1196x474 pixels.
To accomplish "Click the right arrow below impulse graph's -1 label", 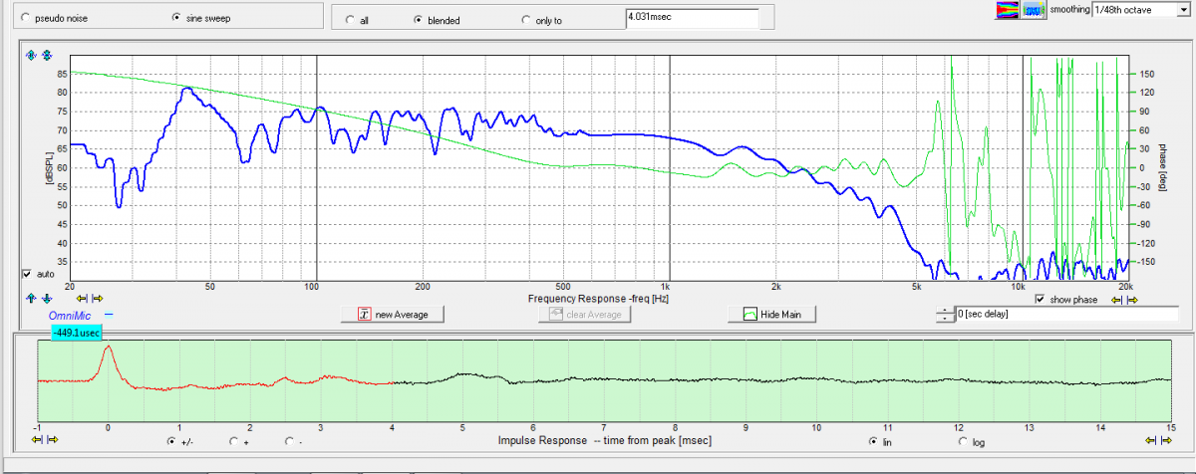I will point(53,439).
